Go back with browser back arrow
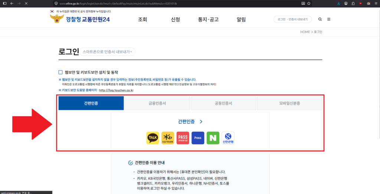This screenshot has width=380, height=194. [12, 3]
